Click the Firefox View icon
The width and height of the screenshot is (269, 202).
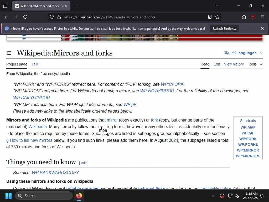click(x=5, y=6)
